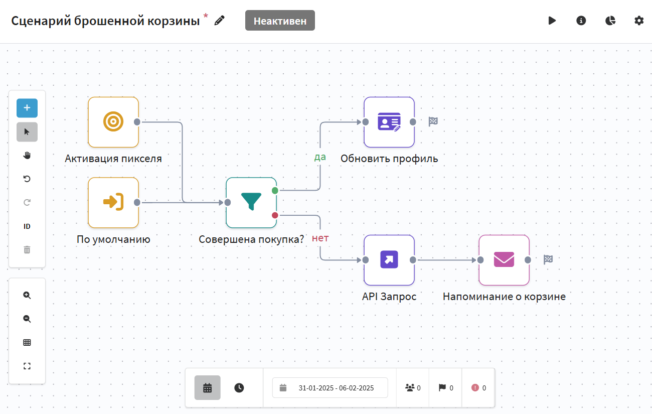
Task: Click output port of Активация пикселя
Action: click(x=137, y=121)
